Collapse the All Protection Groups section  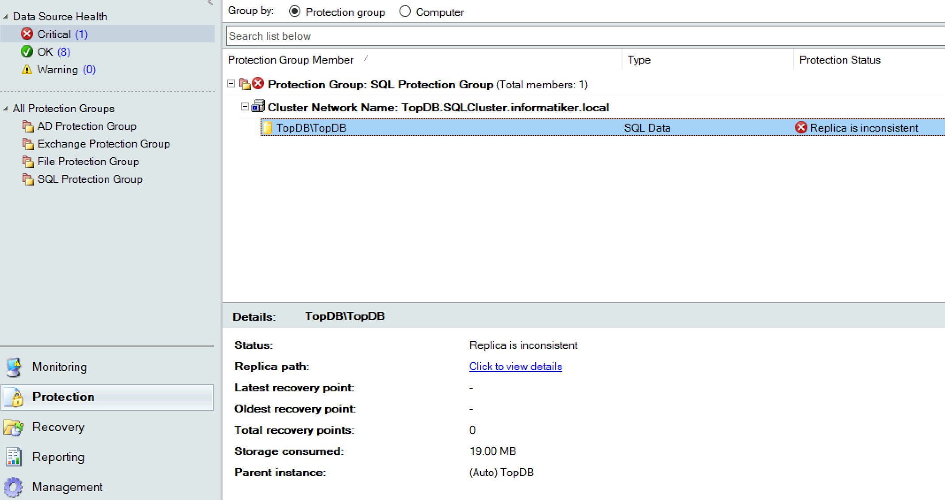click(5, 109)
